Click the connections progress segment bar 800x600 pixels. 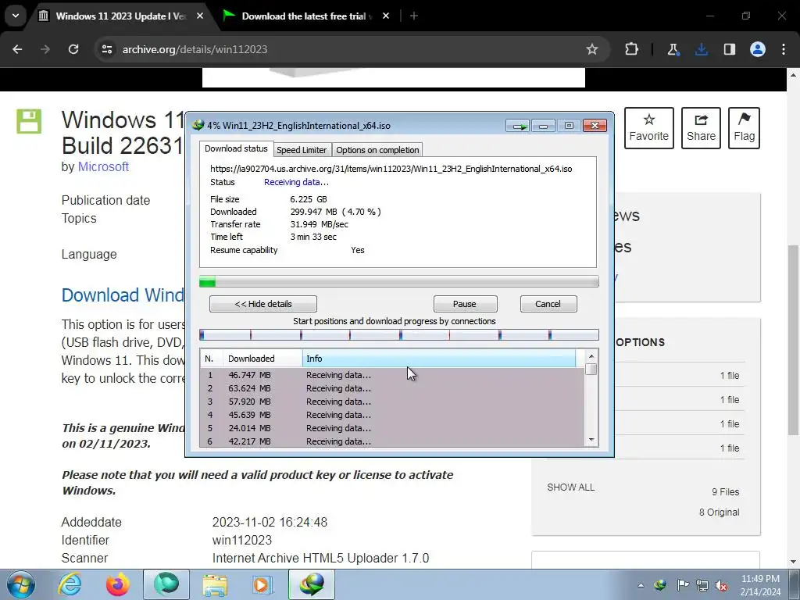(x=398, y=335)
